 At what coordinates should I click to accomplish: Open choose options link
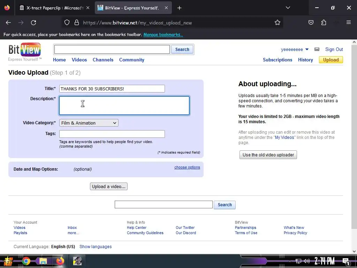pos(187,167)
